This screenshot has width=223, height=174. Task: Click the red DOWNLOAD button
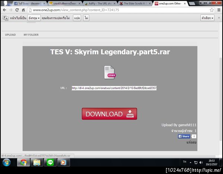(109, 114)
